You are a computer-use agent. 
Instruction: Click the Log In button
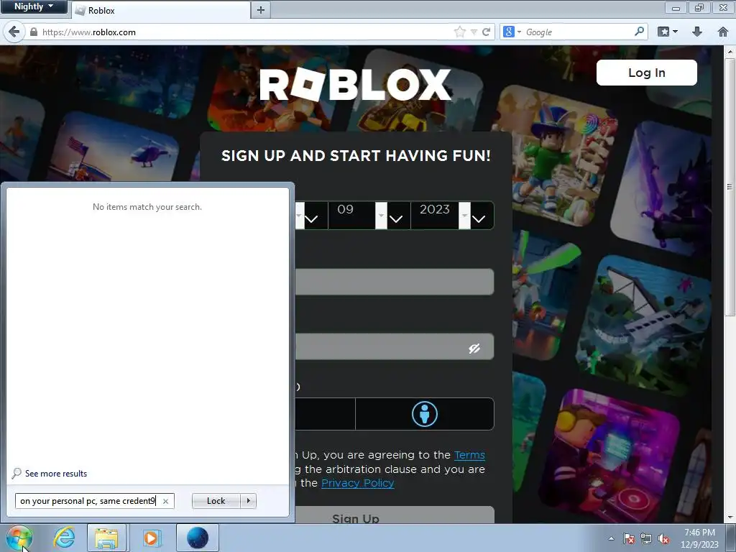click(646, 73)
